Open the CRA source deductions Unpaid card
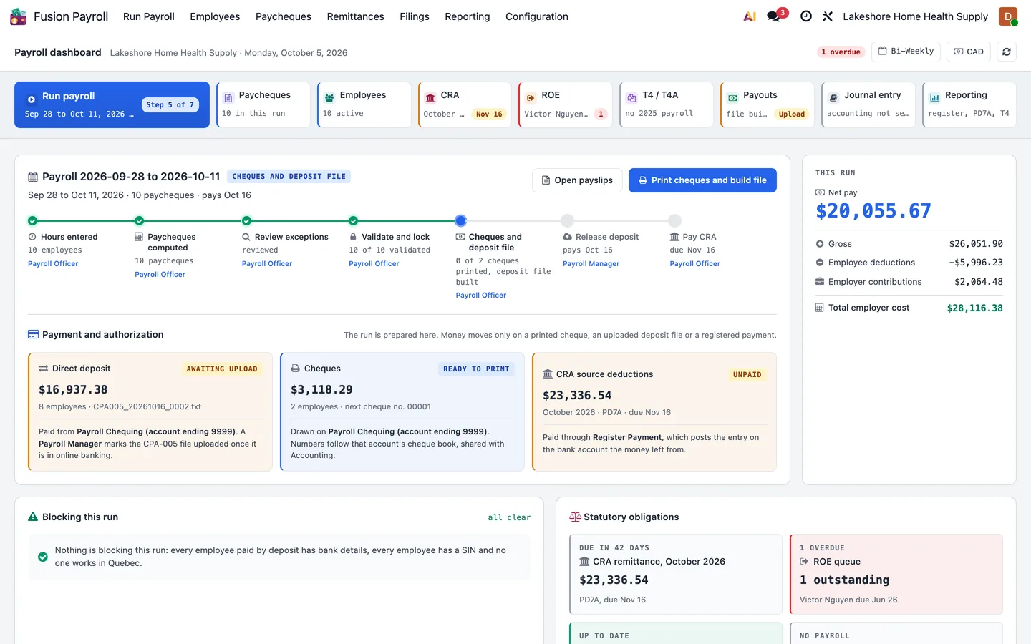This screenshot has height=644, width=1031. point(654,411)
